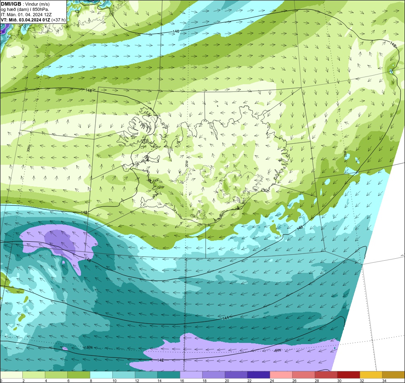Click the legend tick label 34
Viewport: 405px width, 383px height.
[x=384, y=381]
